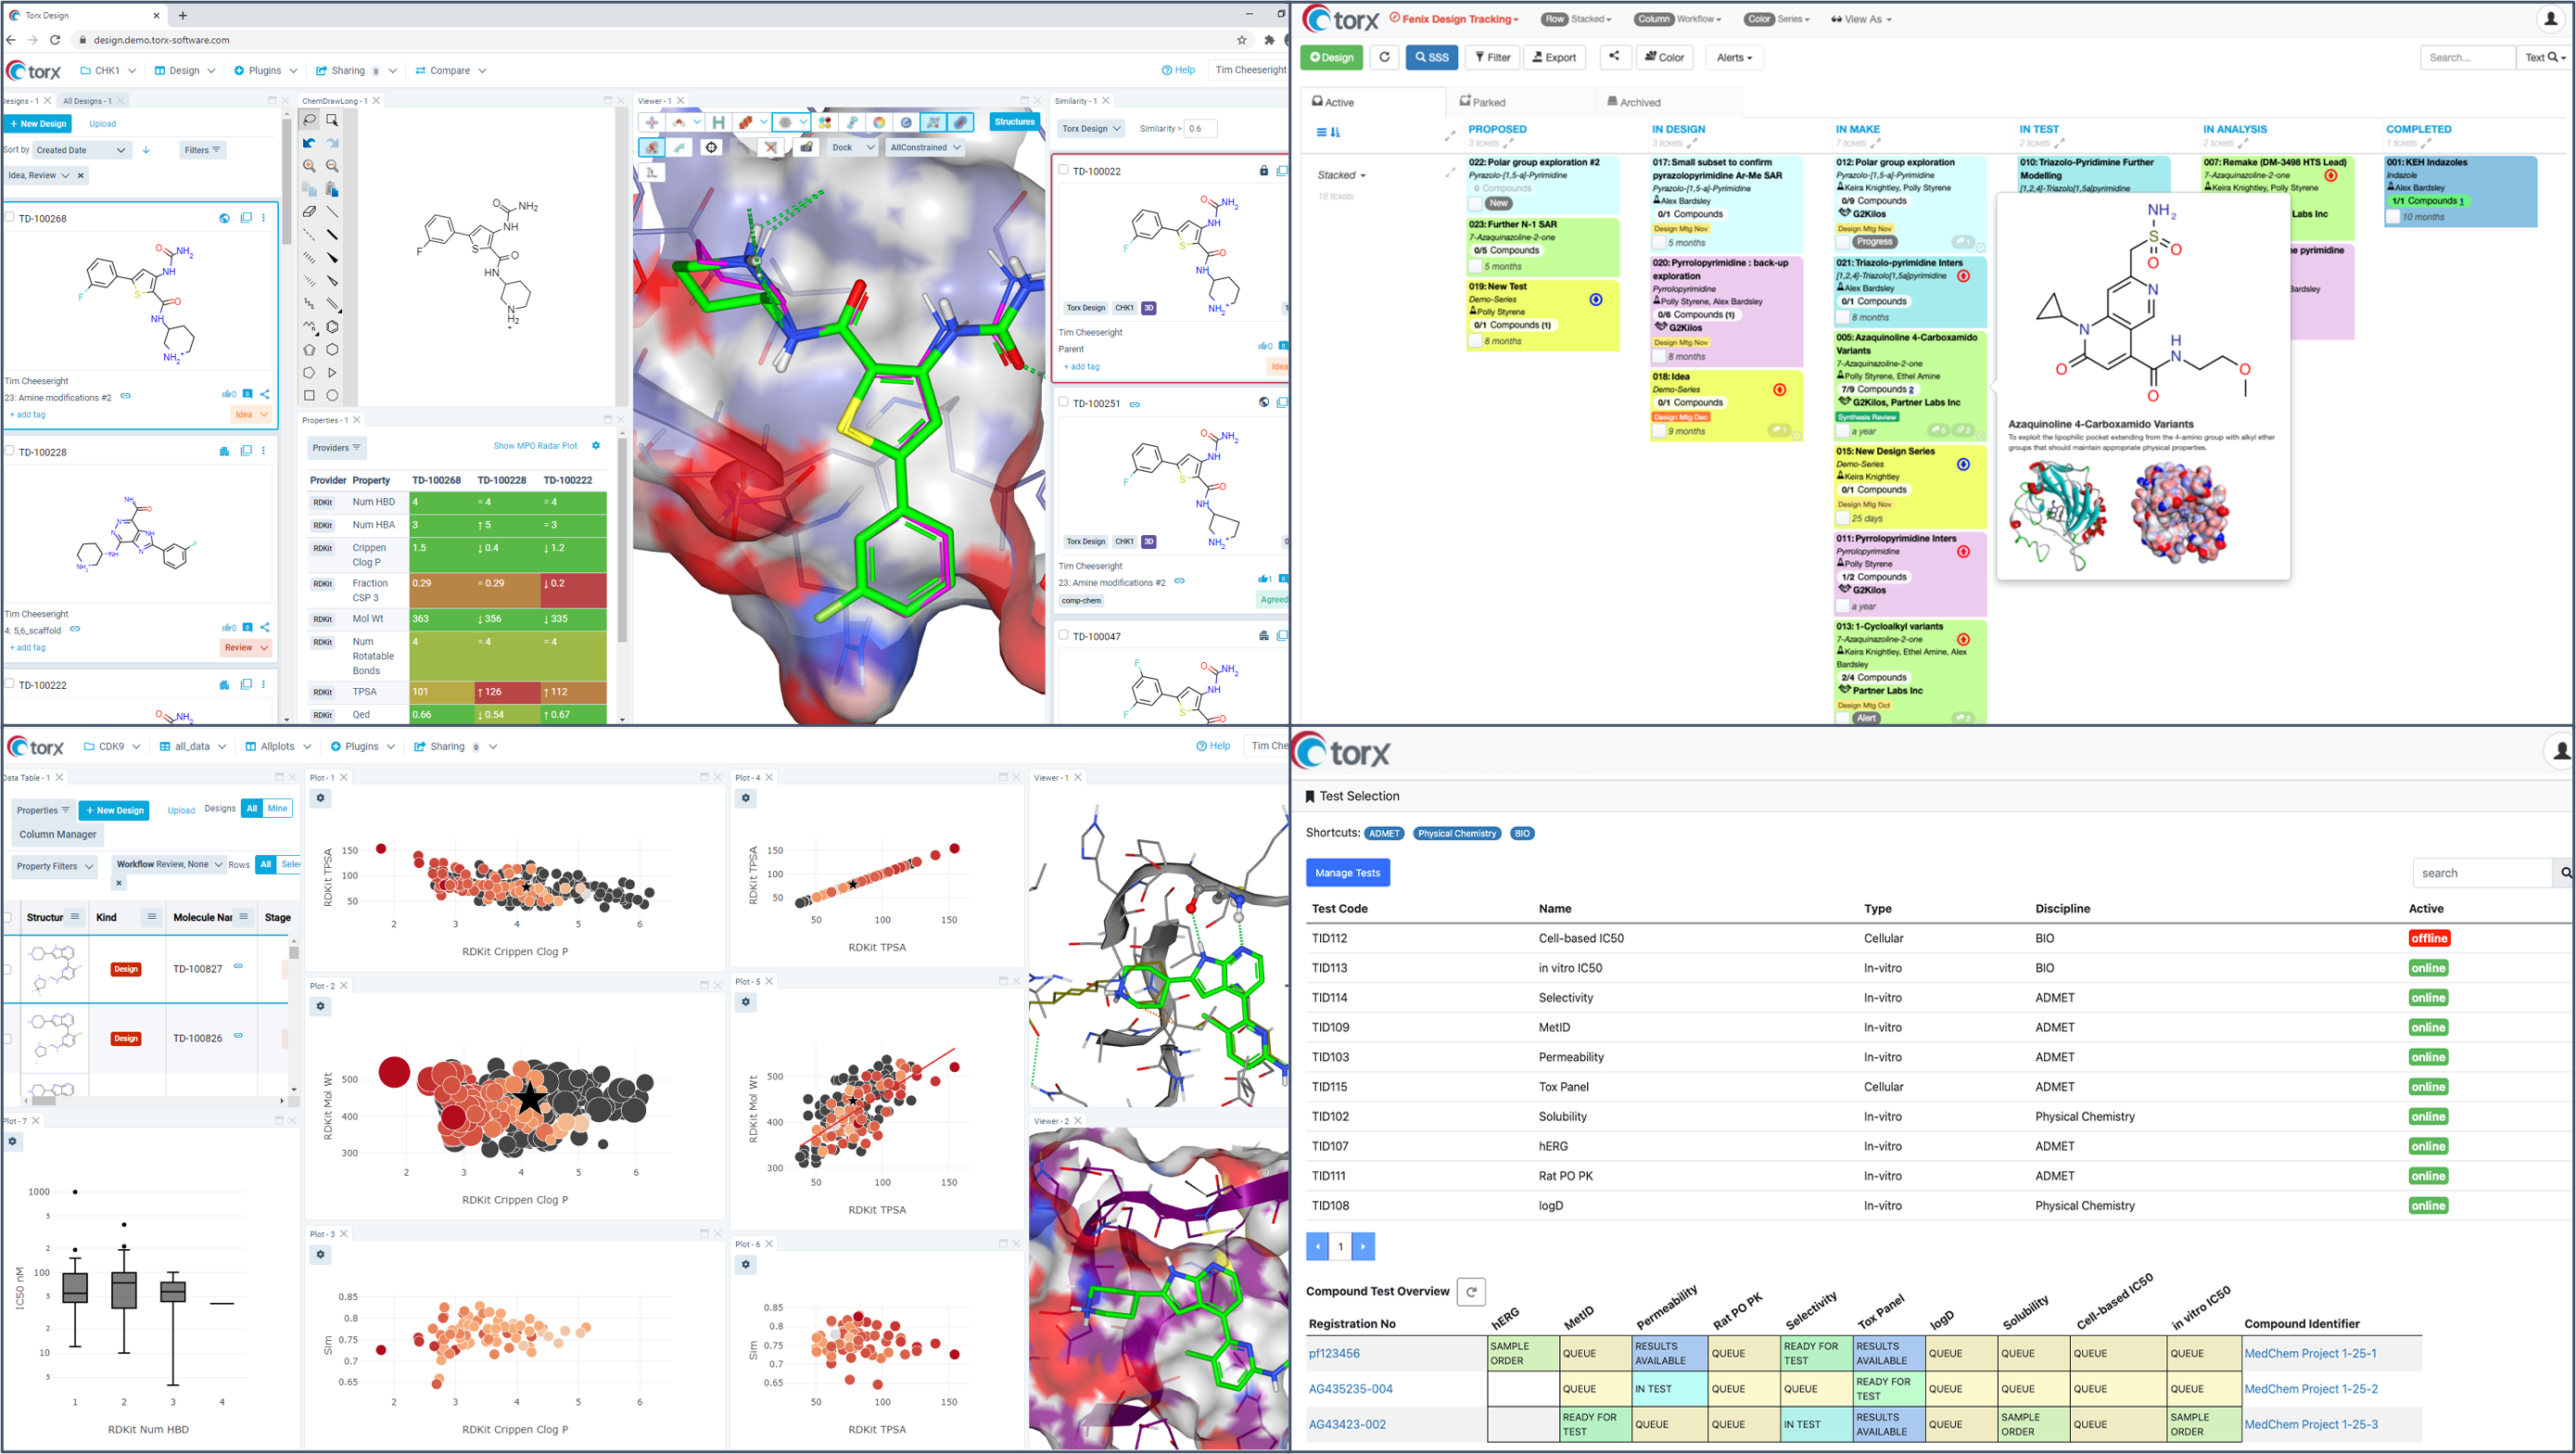2576x1454 pixels.
Task: Open the Created Date sort dropdown
Action: pos(82,150)
